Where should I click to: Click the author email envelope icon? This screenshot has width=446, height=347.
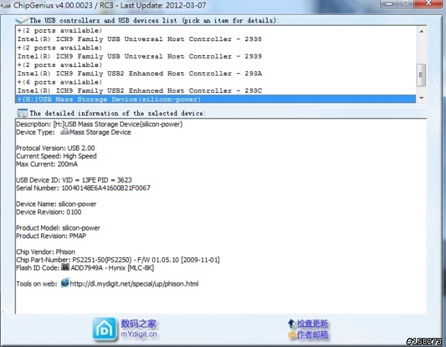tap(292, 334)
